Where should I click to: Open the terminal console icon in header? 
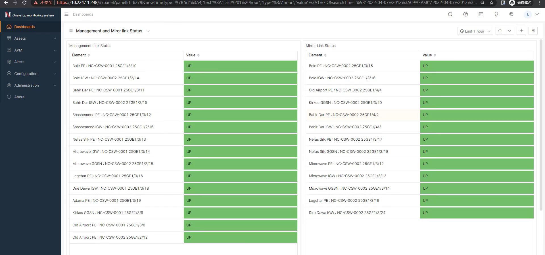click(481, 14)
